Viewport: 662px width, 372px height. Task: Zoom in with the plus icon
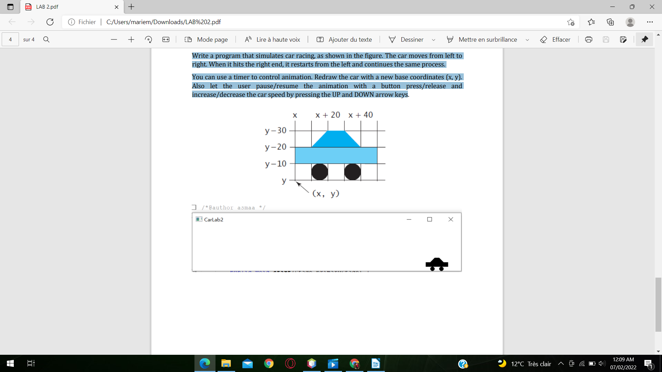tap(131, 40)
